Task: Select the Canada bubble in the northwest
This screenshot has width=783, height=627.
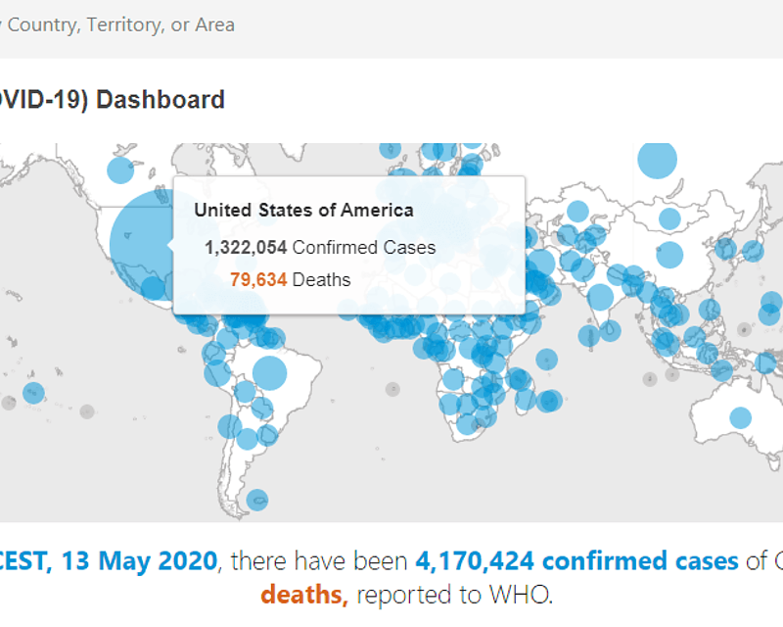Action: 120,170
